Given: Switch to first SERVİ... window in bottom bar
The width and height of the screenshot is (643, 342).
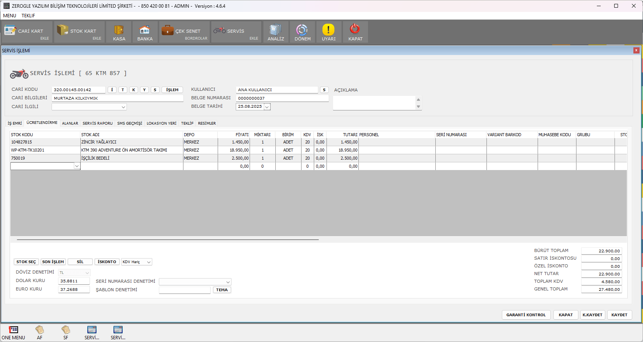Looking at the screenshot, I should click(x=92, y=333).
